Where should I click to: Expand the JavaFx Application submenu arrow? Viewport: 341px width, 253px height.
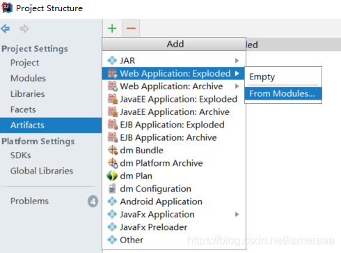[x=237, y=214]
